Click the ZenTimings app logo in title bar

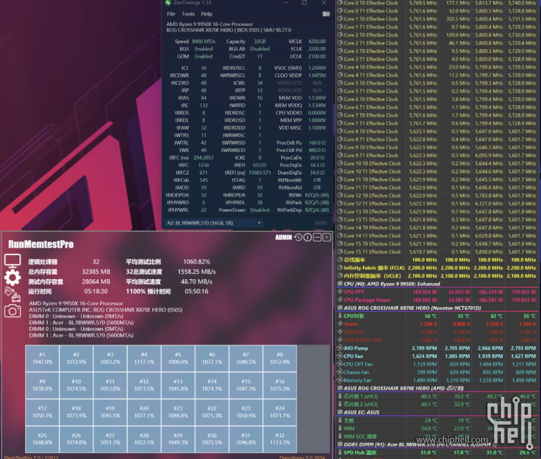click(x=168, y=3)
